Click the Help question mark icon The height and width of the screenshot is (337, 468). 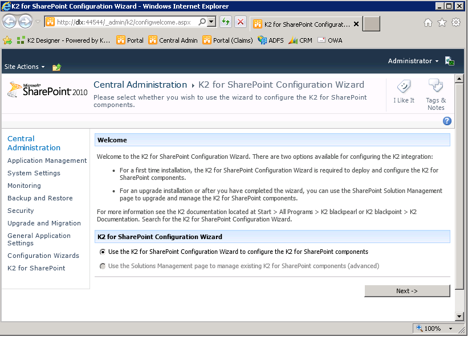point(447,121)
